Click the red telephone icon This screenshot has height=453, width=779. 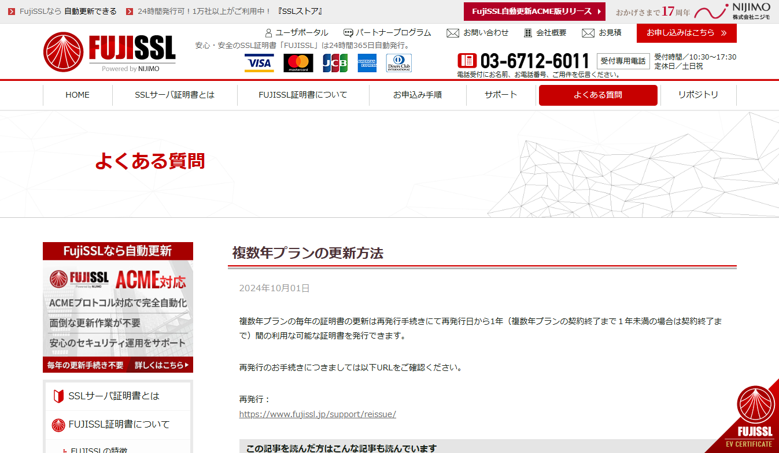467,61
